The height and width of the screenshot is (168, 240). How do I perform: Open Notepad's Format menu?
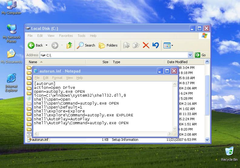click(x=57, y=78)
